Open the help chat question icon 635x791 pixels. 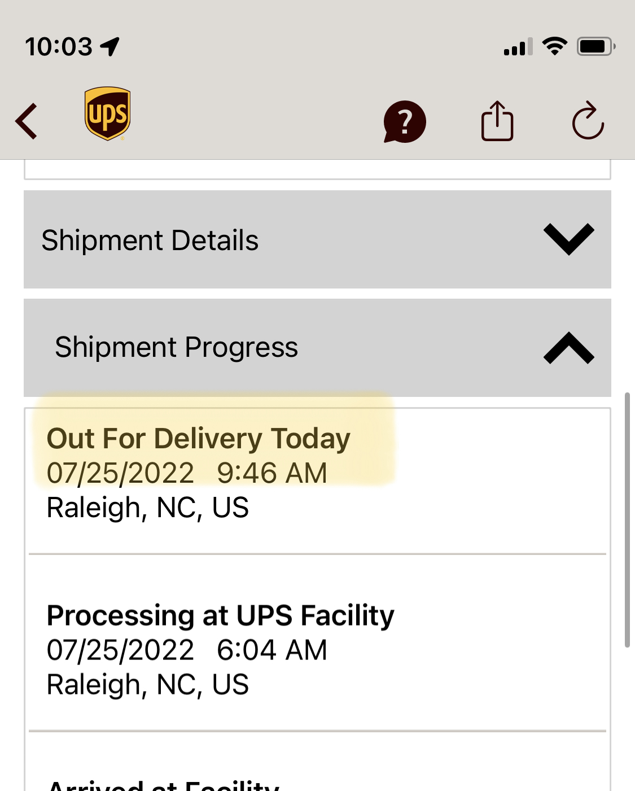click(x=404, y=121)
